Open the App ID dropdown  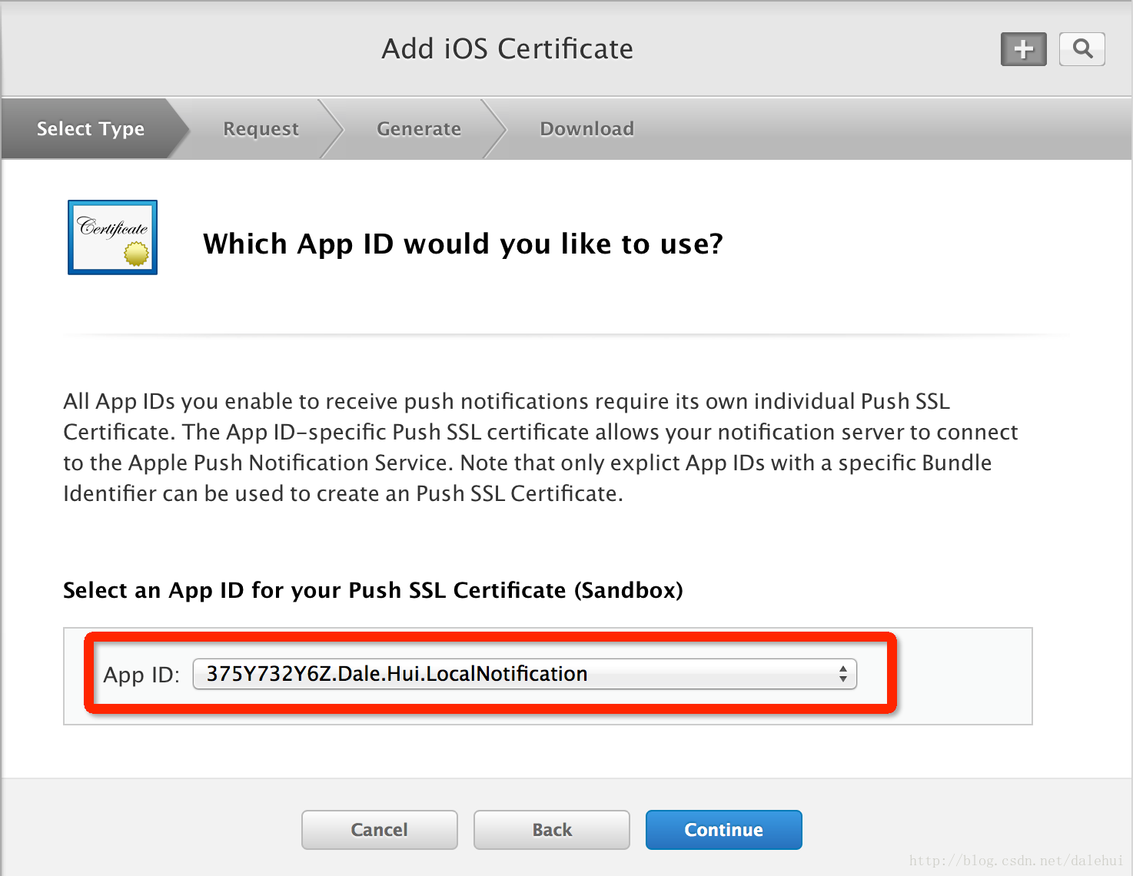point(525,674)
